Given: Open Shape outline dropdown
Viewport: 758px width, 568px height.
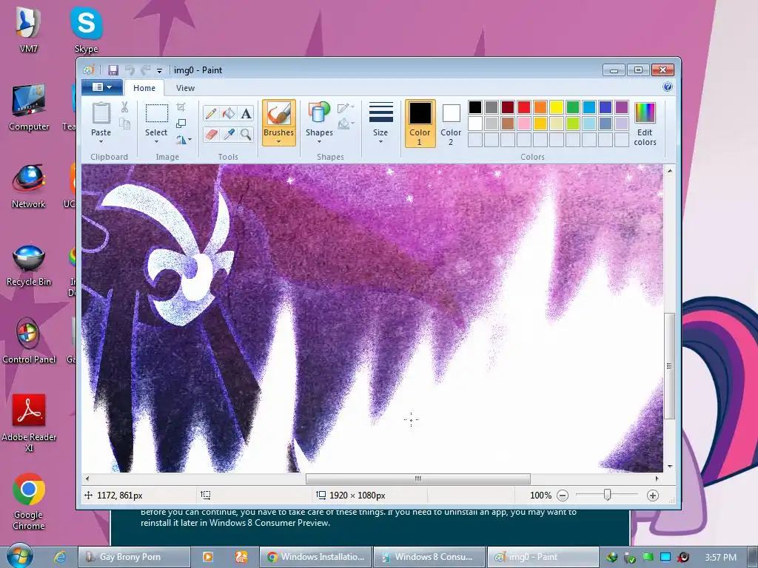Looking at the screenshot, I should (x=346, y=108).
